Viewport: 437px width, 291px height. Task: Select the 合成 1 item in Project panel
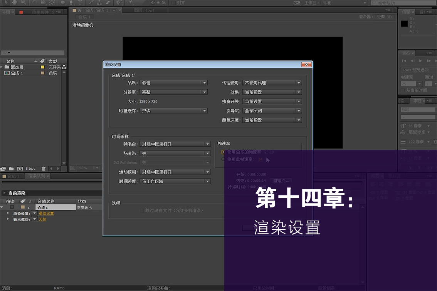pos(17,73)
